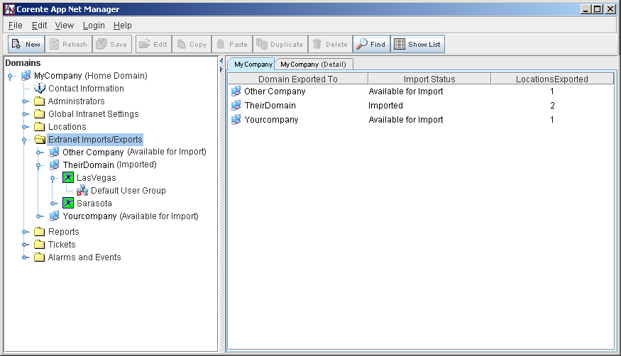The width and height of the screenshot is (621, 356).
Task: Select Contact Information in the tree
Action: tap(86, 88)
